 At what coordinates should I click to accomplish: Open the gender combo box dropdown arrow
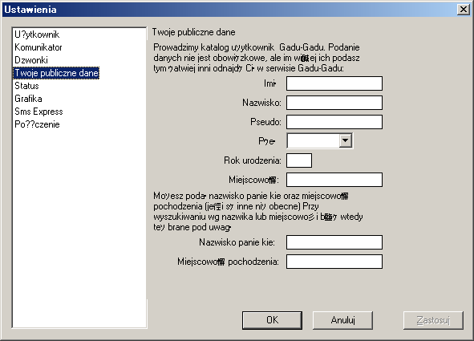click(345, 140)
